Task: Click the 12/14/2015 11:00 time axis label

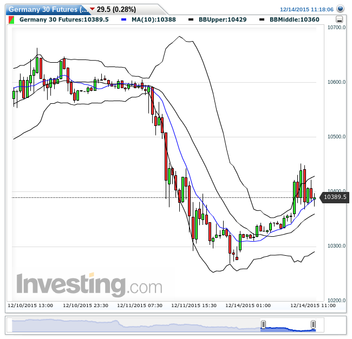Action: coord(313,305)
